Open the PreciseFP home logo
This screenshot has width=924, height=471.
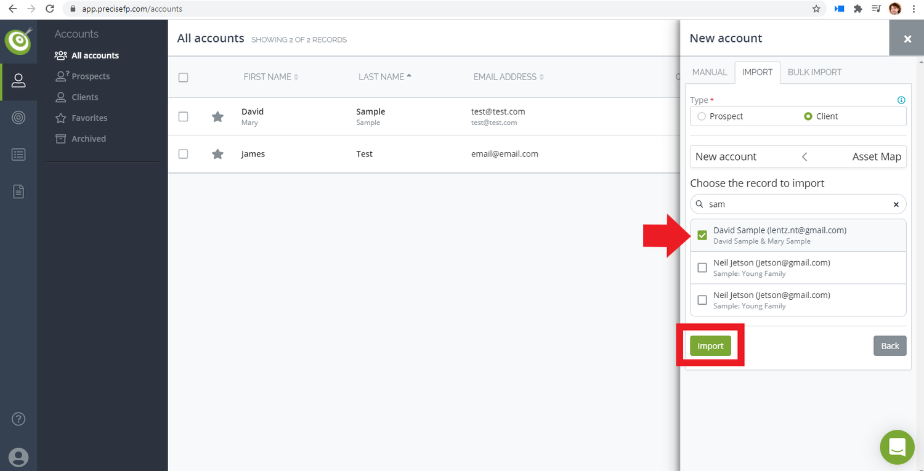(x=18, y=42)
